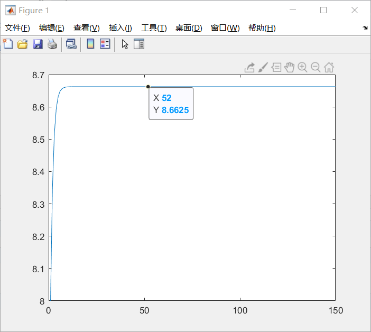The image size is (371, 332).
Task: Click the axes export icon
Action: click(249, 68)
